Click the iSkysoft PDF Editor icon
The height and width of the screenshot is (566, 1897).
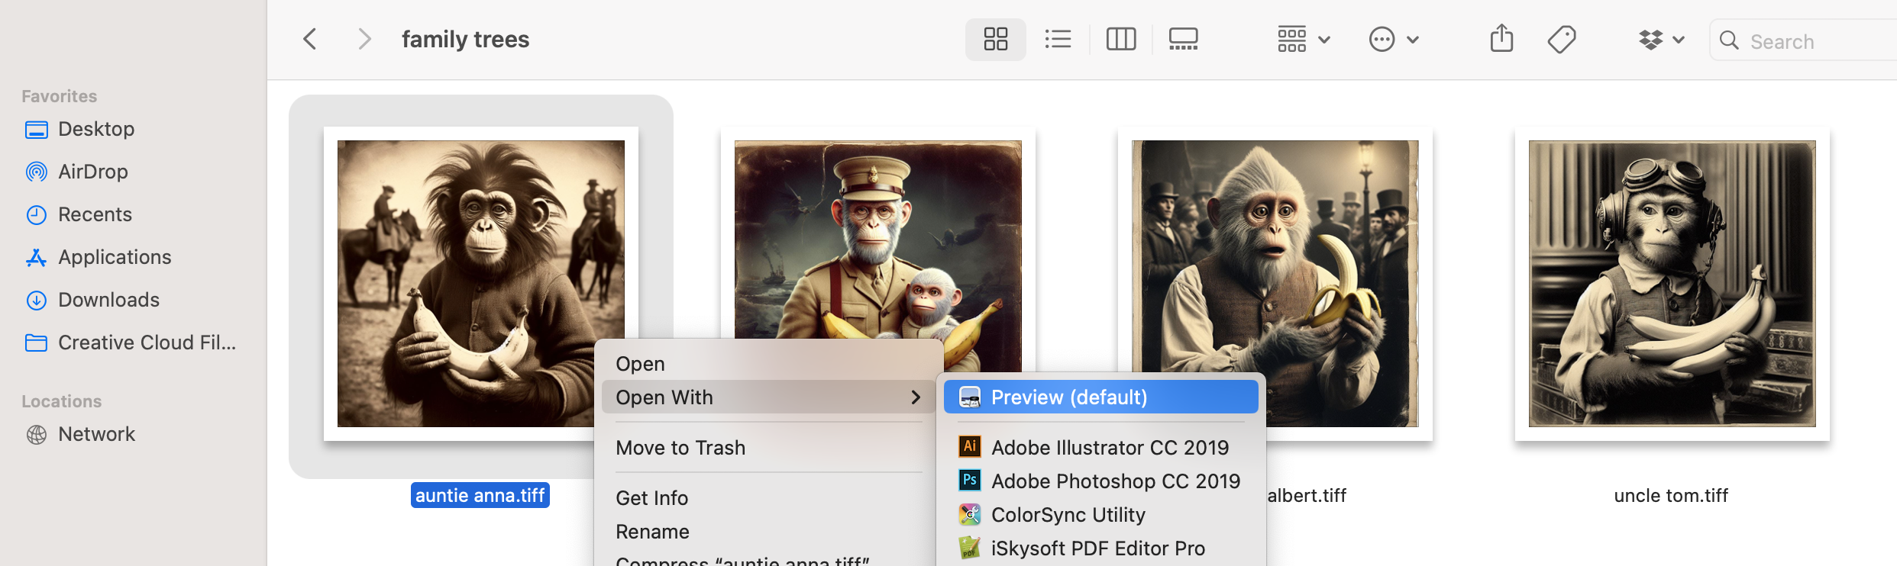click(970, 548)
